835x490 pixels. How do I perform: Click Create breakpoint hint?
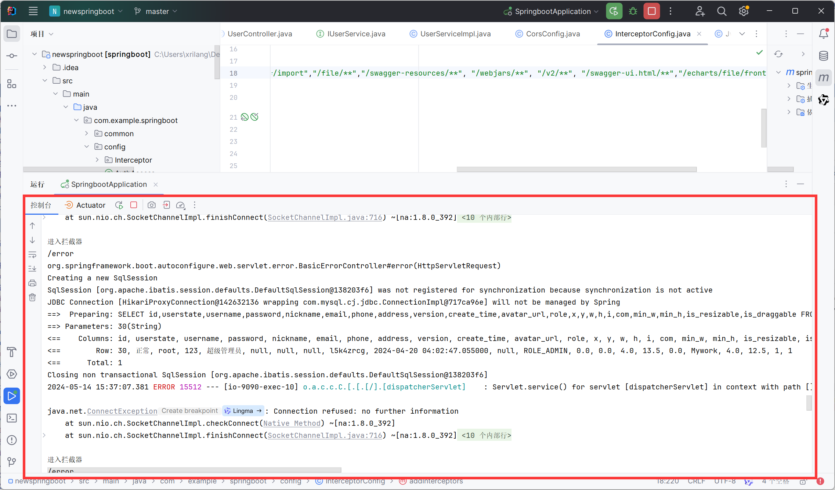click(190, 411)
